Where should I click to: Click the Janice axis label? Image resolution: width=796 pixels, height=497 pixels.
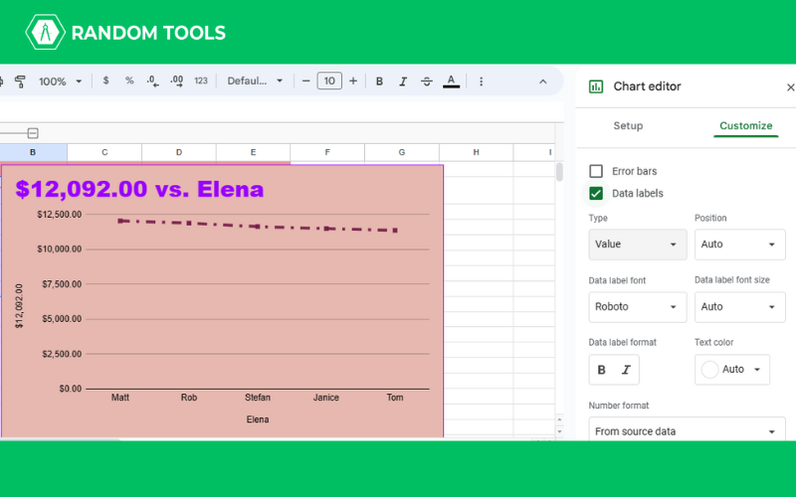326,398
